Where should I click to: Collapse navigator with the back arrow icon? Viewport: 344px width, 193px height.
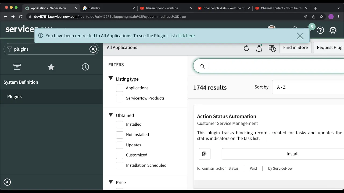pyautogui.click(x=7, y=182)
